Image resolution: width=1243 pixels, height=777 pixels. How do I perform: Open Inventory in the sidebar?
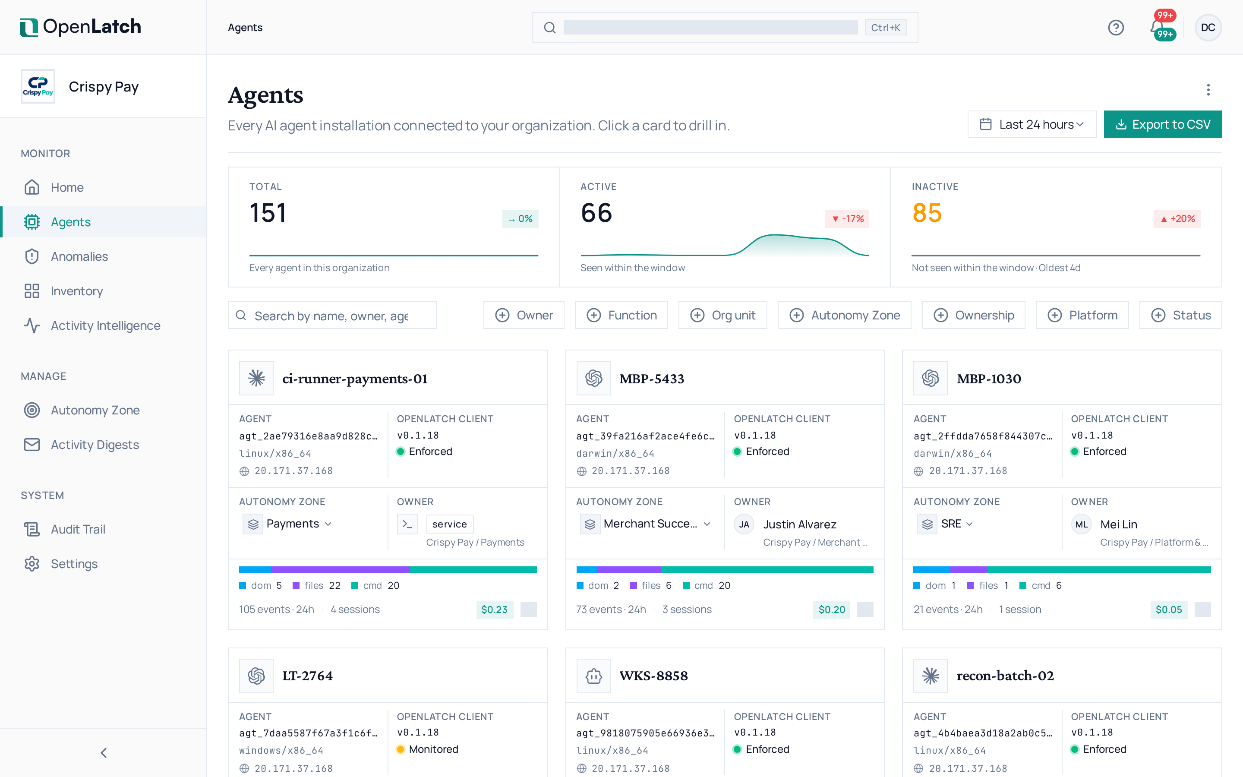coord(103,291)
